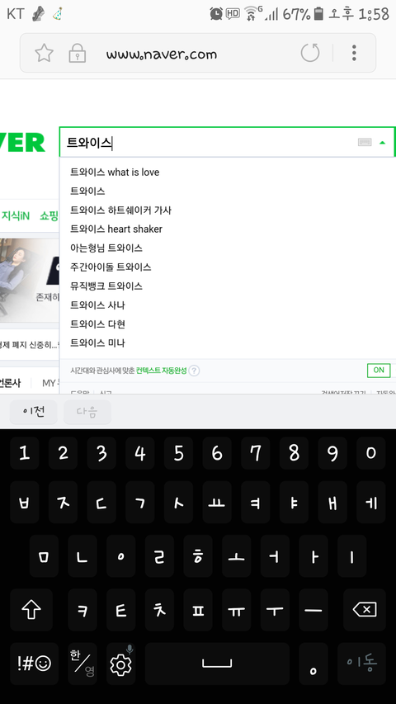
Task: Switch Korean/English language key
Action: point(82,664)
